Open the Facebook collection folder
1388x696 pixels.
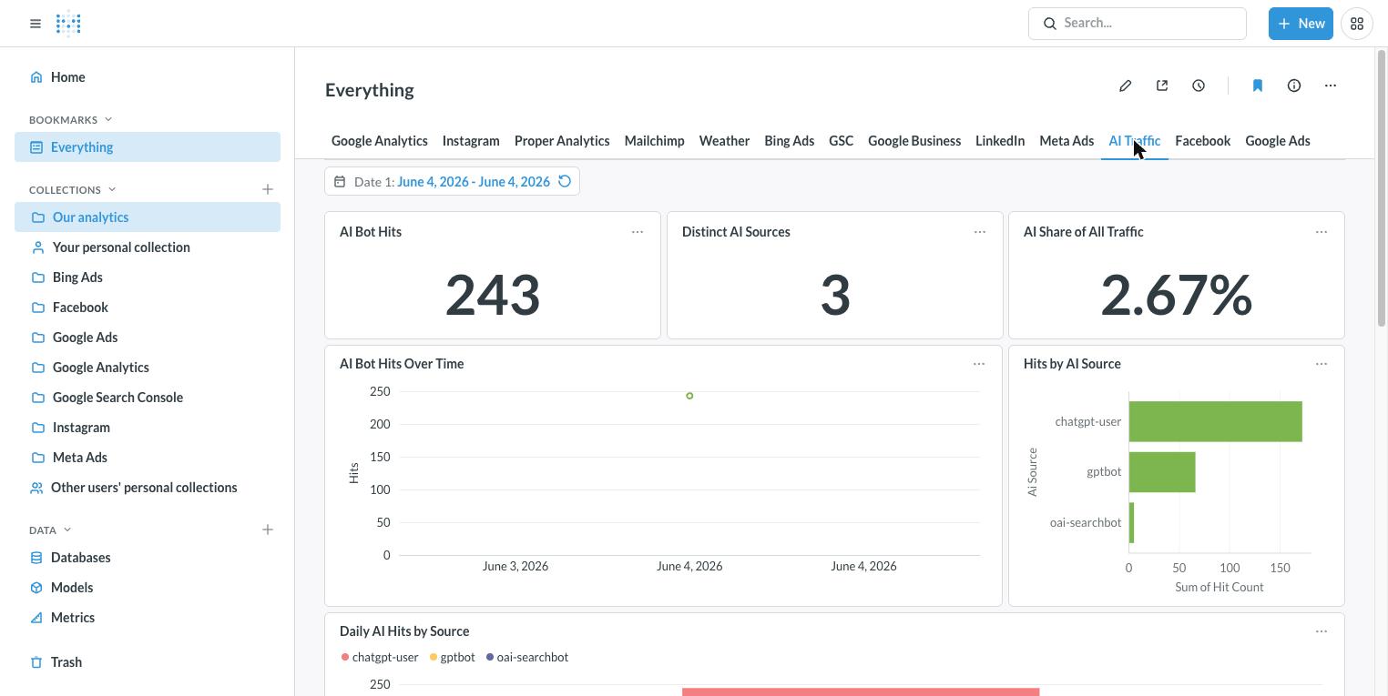pos(148,308)
